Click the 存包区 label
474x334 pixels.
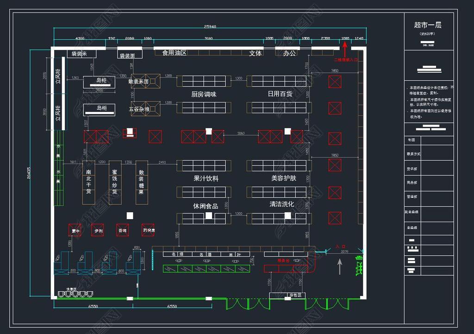pos(295,295)
